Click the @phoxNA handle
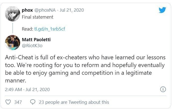 pyautogui.click(x=45, y=10)
